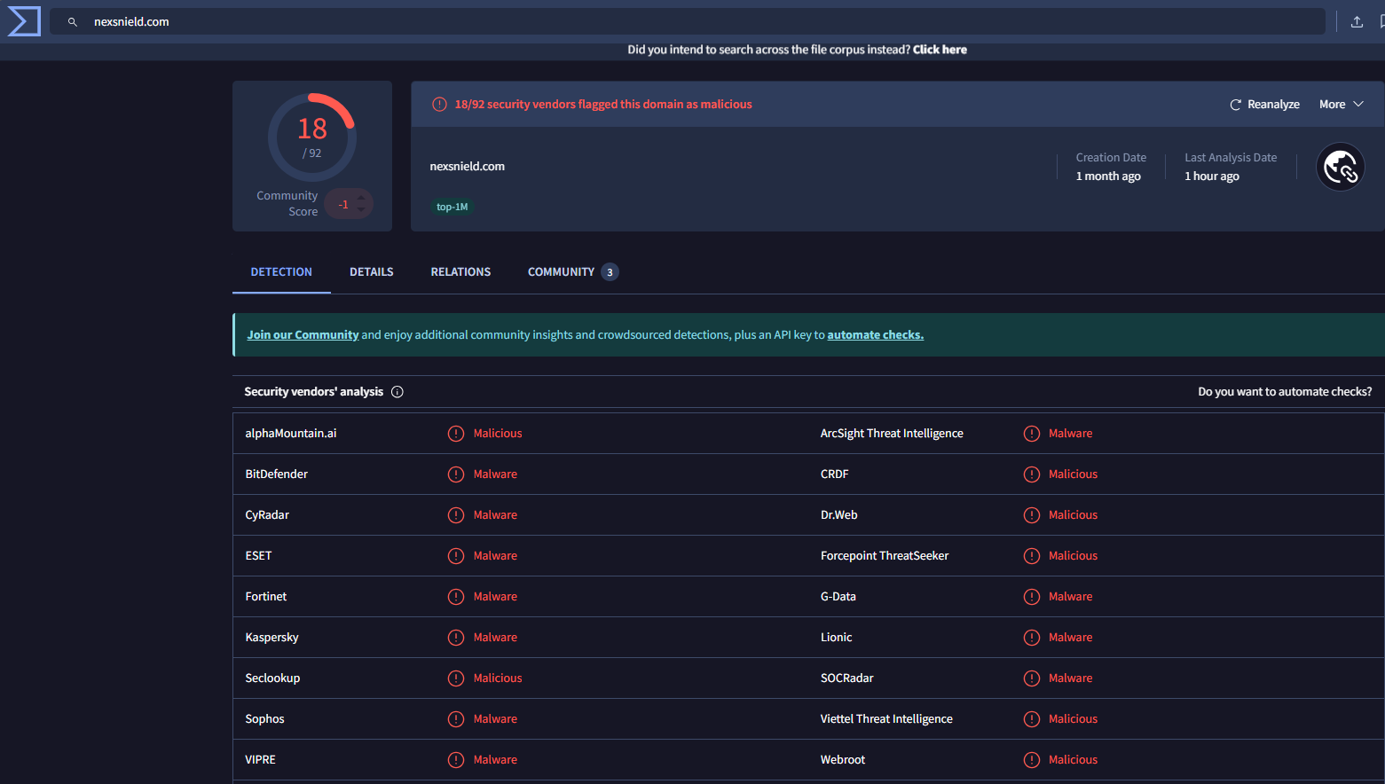Image resolution: width=1385 pixels, height=784 pixels.
Task: Click the top-1M tag
Action: 452,208
